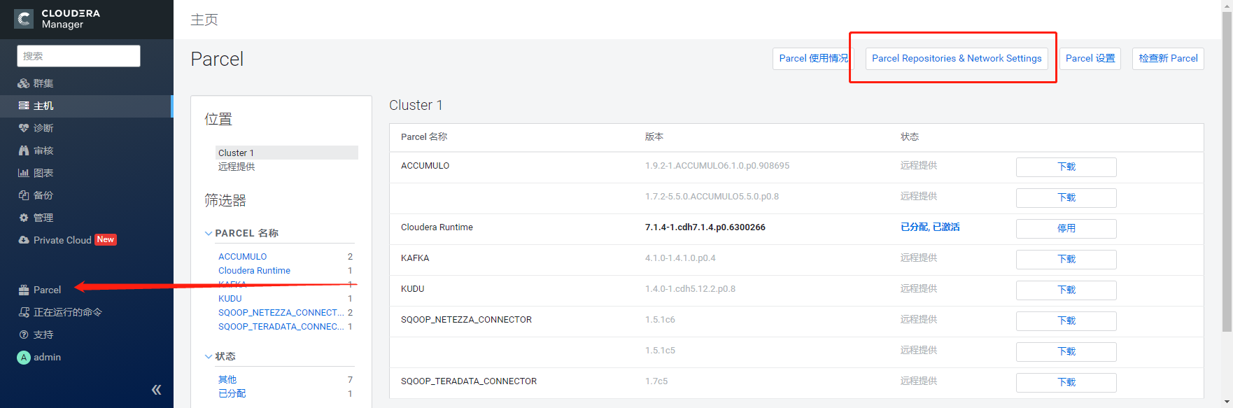Click the Cluster 1 heading
The height and width of the screenshot is (408, 1233).
coord(416,105)
